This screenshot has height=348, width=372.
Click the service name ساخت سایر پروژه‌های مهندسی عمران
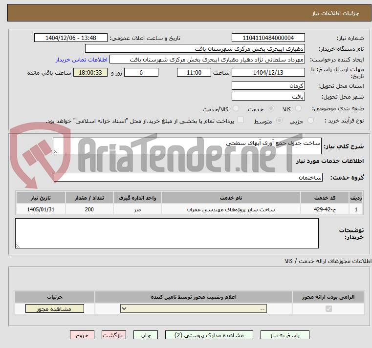pos(231,209)
